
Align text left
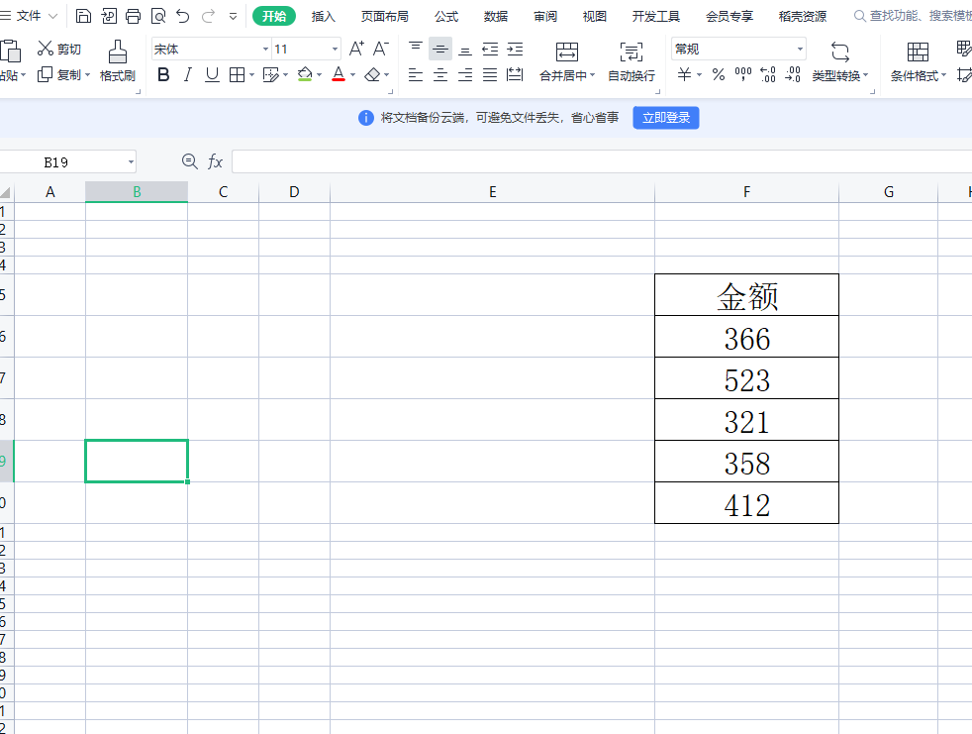click(416, 75)
